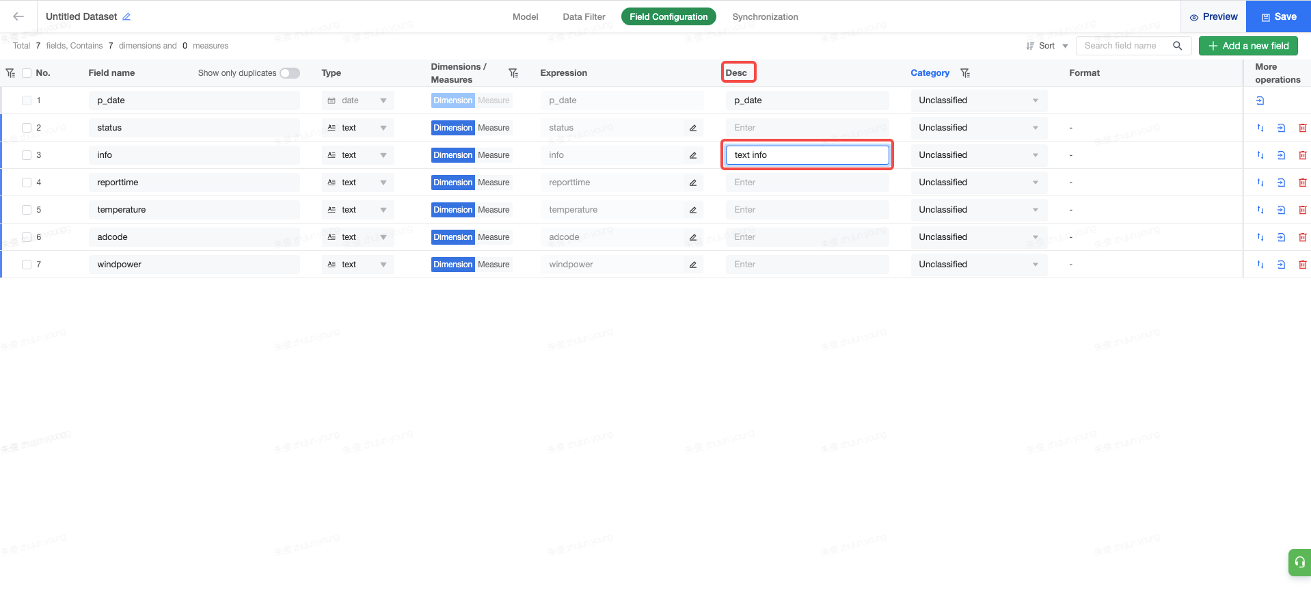The image size is (1311, 592).
Task: Click the temperature field name input
Action: point(194,210)
